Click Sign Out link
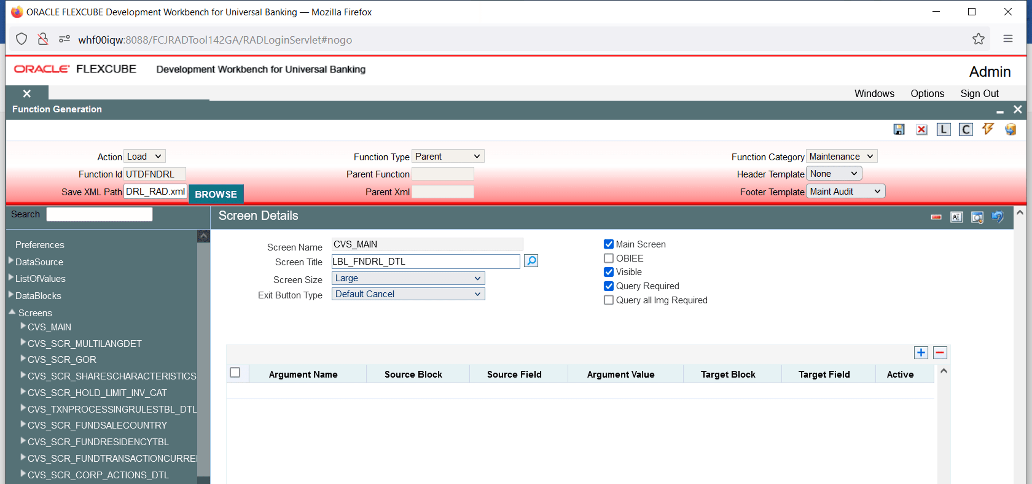 [x=979, y=93]
